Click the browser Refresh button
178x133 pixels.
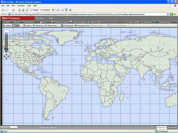click(23, 10)
